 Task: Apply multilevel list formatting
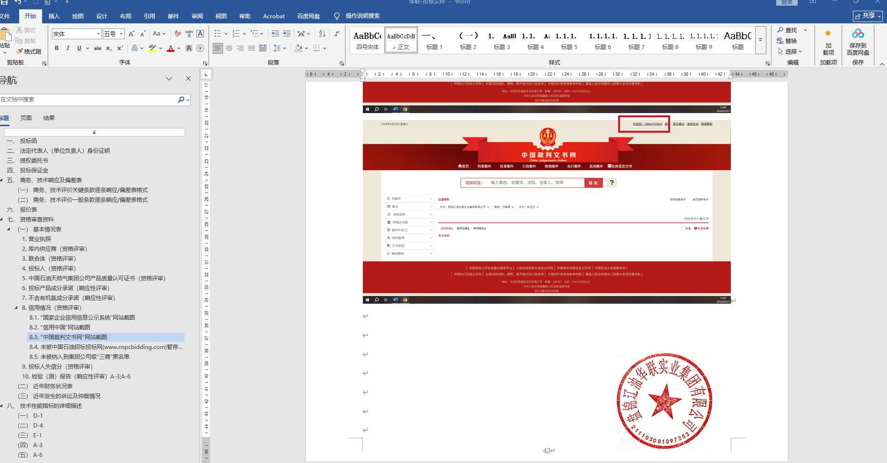click(x=254, y=34)
